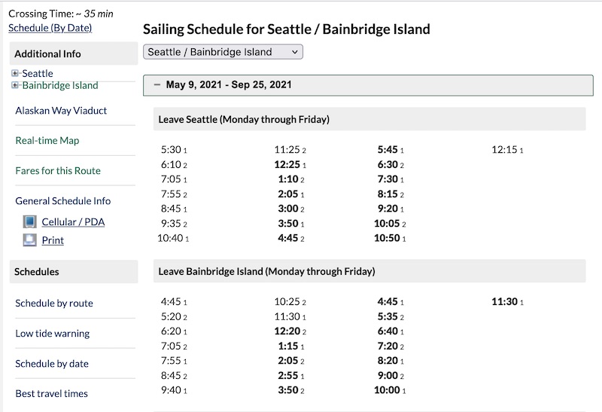602x412 pixels.
Task: Expand the Bainbridge Island plus icon
Action: [15, 85]
